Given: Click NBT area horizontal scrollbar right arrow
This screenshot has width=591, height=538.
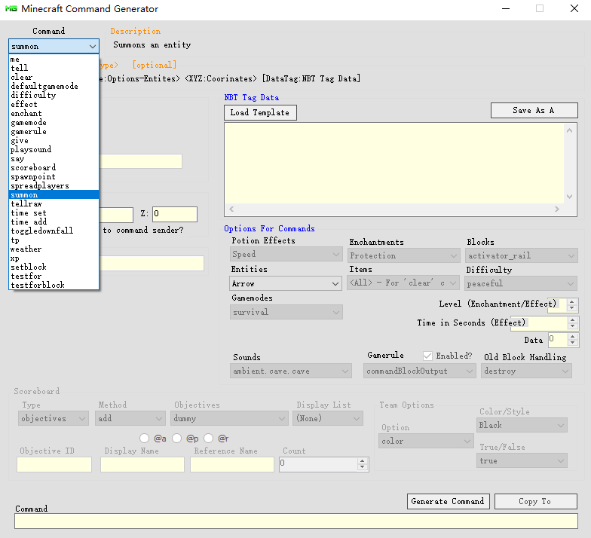Looking at the screenshot, I should (557, 209).
